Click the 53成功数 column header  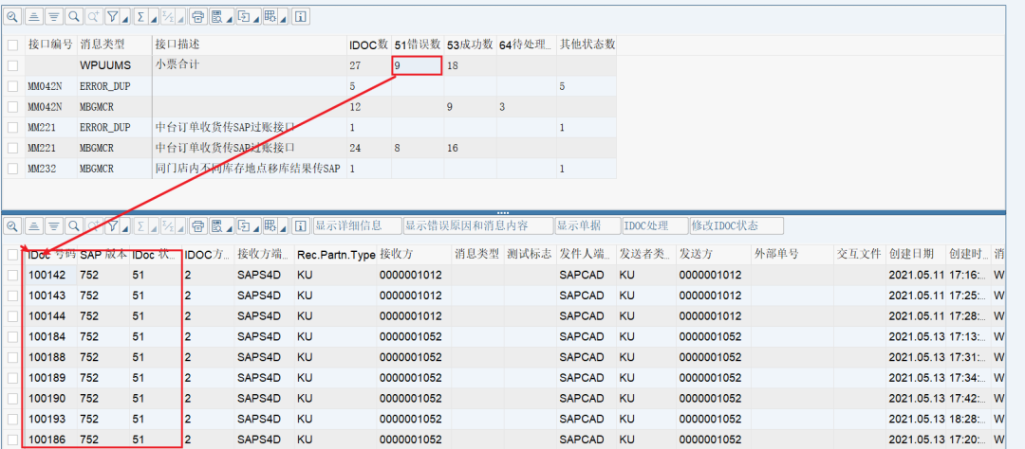tap(470, 45)
